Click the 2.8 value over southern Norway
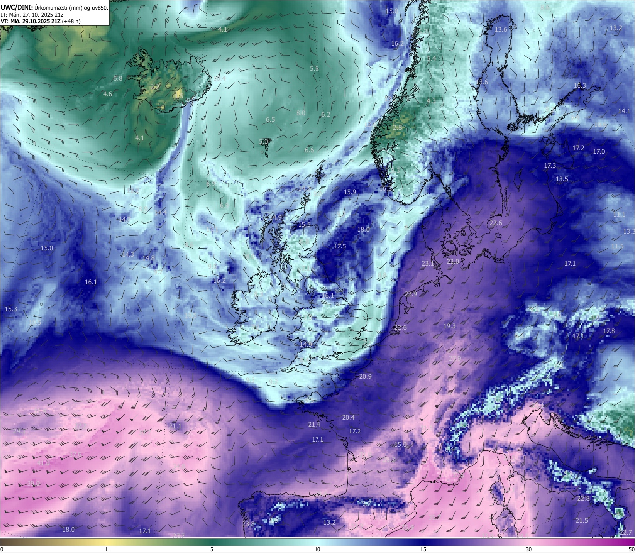This screenshot has width=635, height=553. [397, 127]
